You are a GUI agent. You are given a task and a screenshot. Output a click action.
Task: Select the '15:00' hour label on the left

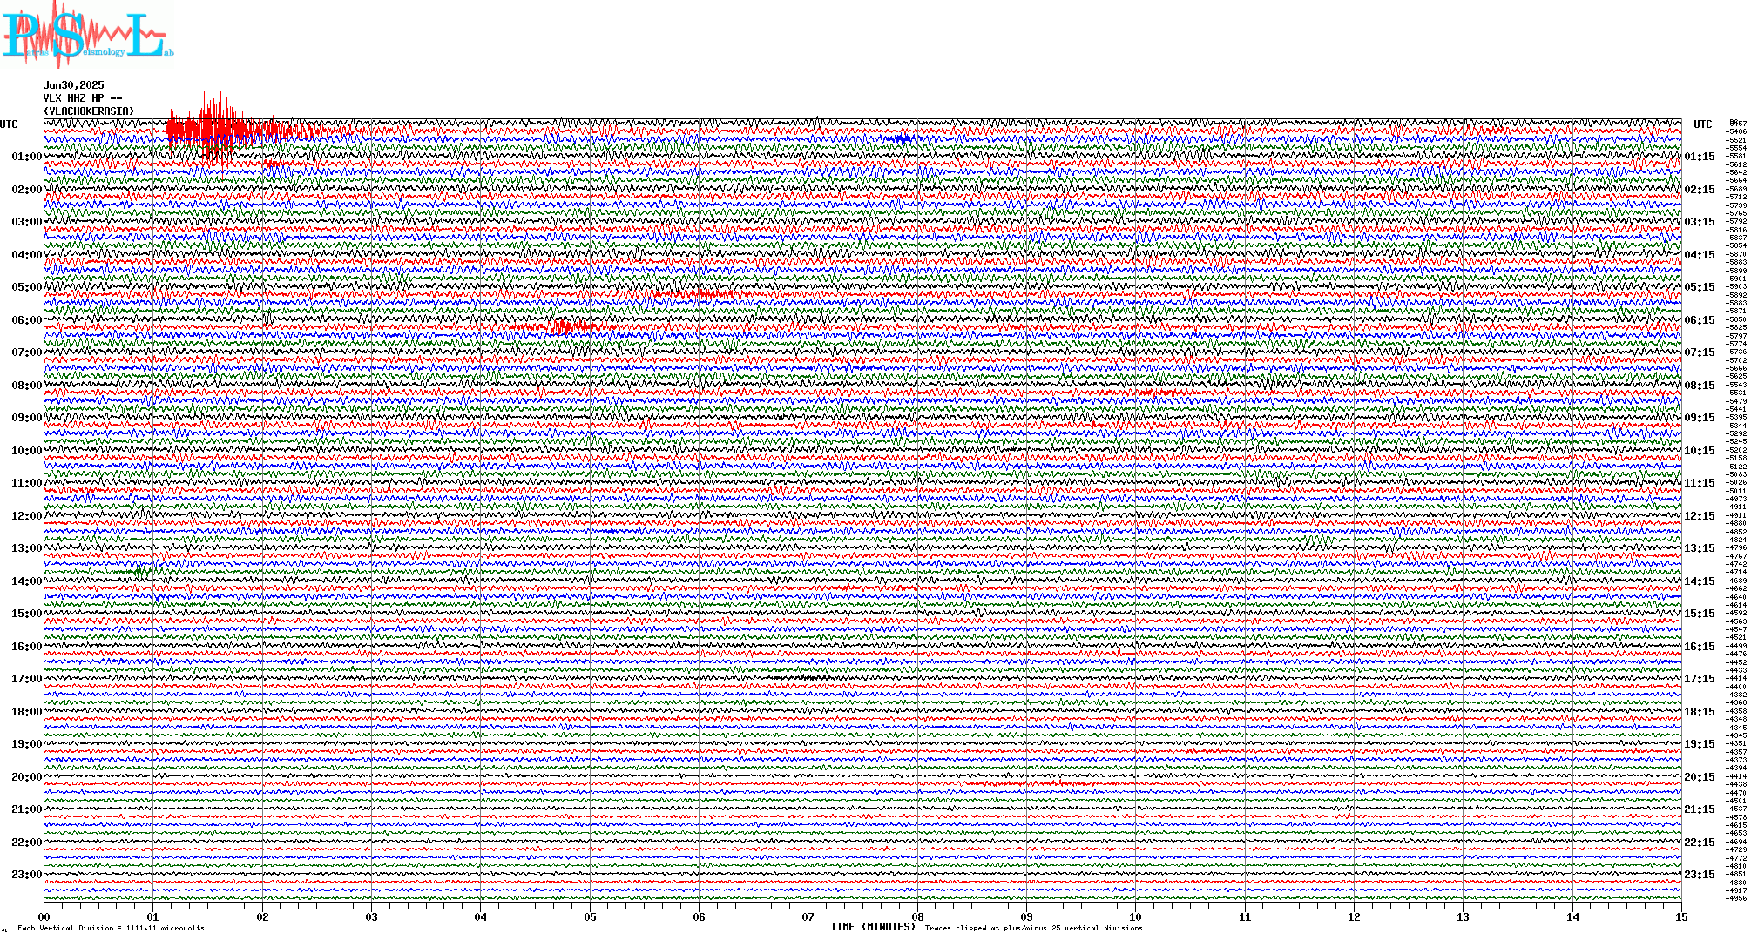pyautogui.click(x=26, y=614)
